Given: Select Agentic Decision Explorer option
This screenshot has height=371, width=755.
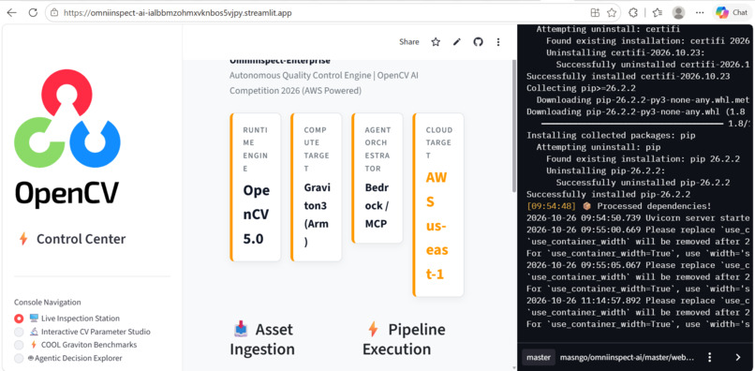Looking at the screenshot, I should (67, 359).
